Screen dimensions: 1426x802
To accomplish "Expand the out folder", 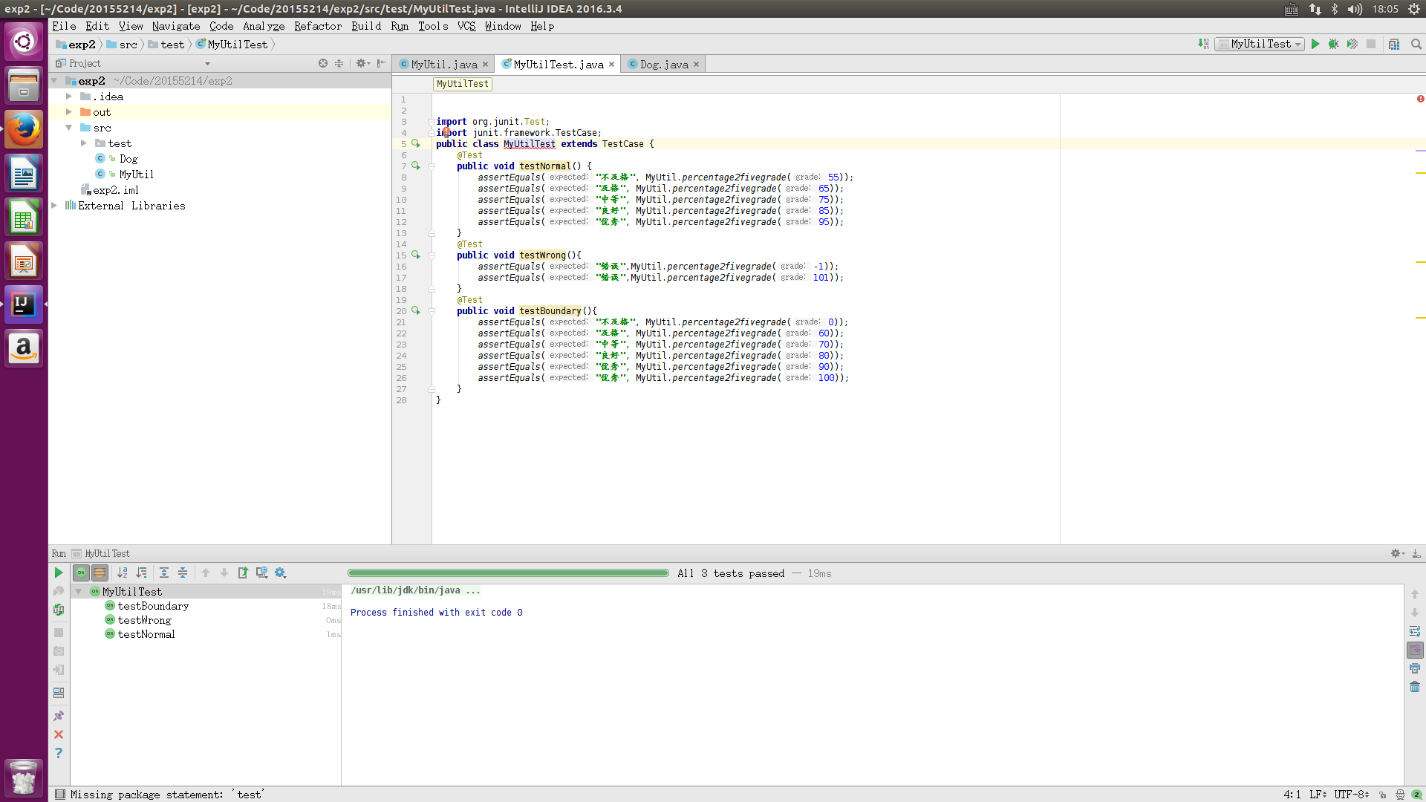I will (69, 112).
